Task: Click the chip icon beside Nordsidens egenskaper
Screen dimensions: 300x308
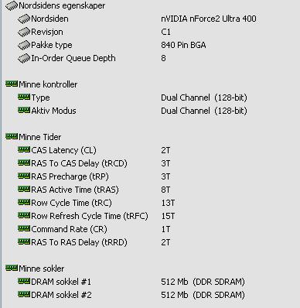Action: [12, 5]
